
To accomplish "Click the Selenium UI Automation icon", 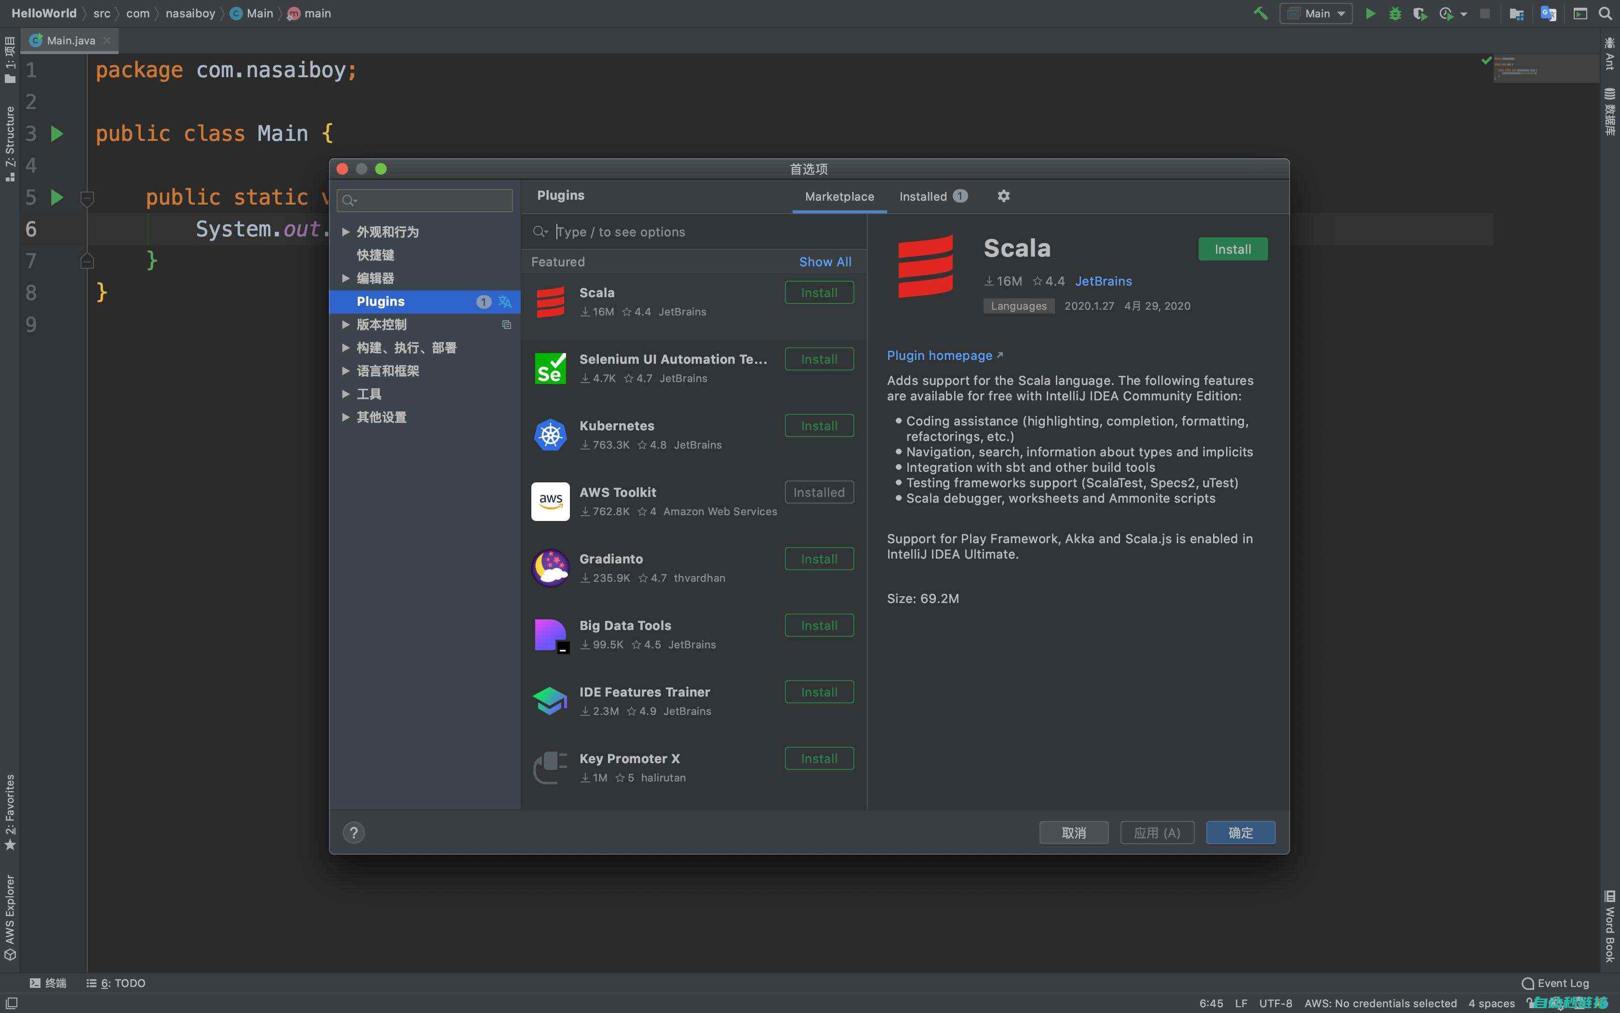I will tap(549, 368).
